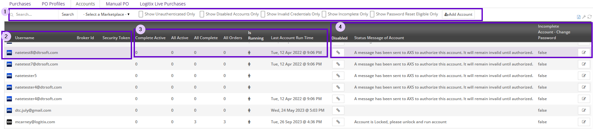Sort by the Status Message of Account header
Viewport: 593px width, 129px height.
pos(379,38)
